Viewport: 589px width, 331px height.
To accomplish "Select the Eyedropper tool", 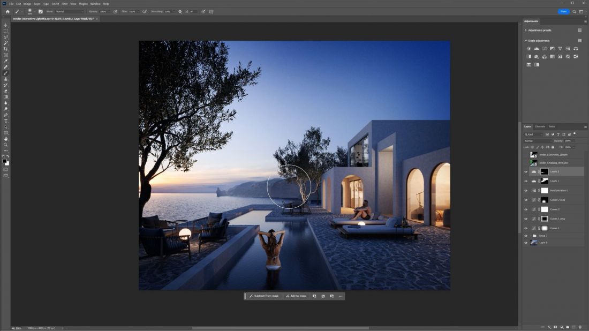I will tap(6, 61).
